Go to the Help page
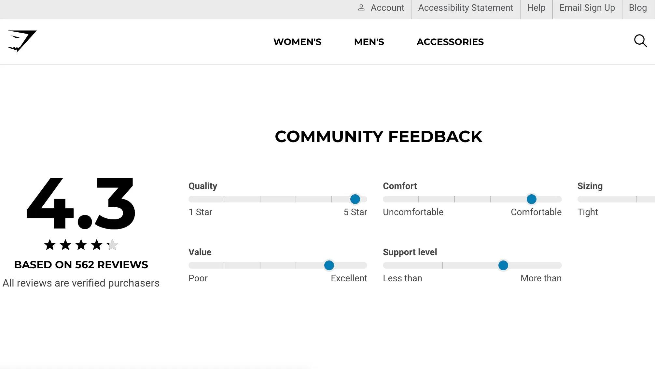 click(x=536, y=7)
